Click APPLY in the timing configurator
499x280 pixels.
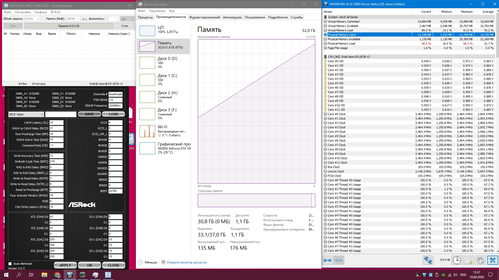click(x=65, y=265)
